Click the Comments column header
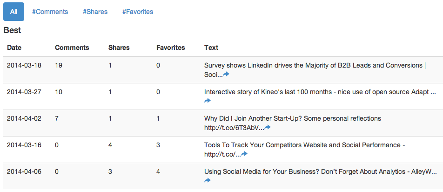Viewport: 443px width, 192px height. 72,48
